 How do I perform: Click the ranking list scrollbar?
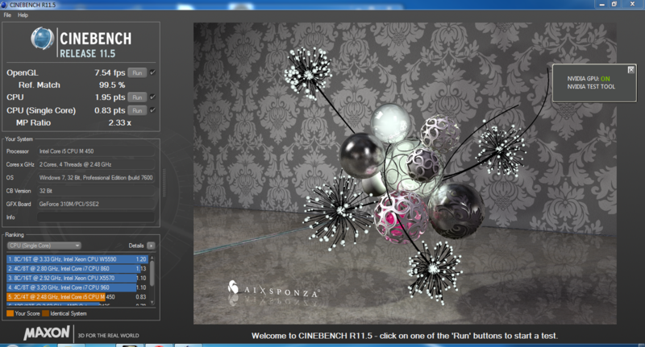[x=152, y=273]
